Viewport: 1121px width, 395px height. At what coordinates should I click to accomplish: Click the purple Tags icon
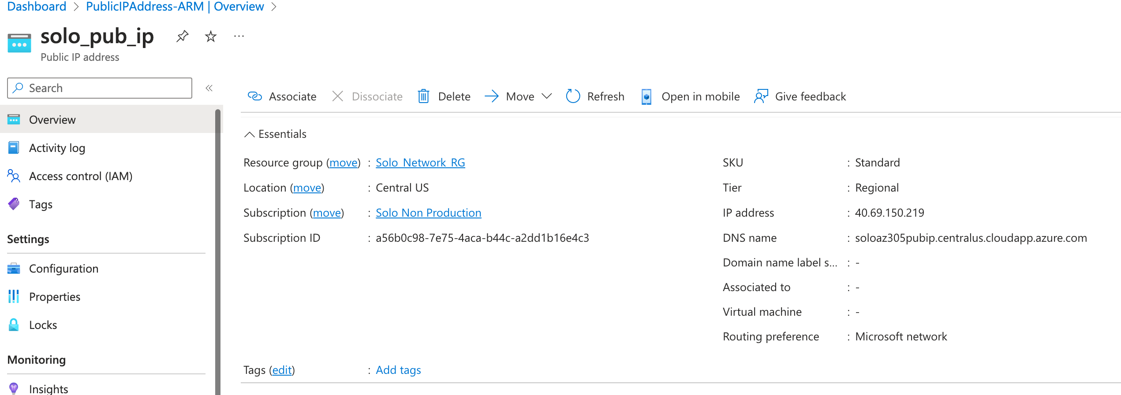14,204
